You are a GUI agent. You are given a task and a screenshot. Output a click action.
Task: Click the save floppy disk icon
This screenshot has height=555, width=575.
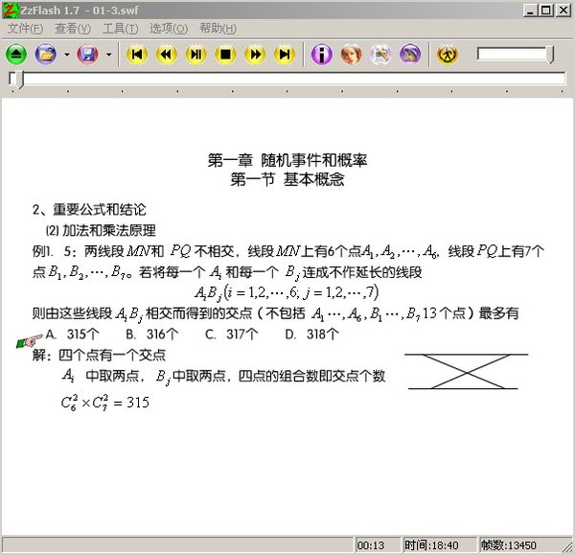tap(87, 55)
